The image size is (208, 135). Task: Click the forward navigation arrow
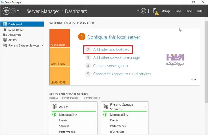(13, 11)
